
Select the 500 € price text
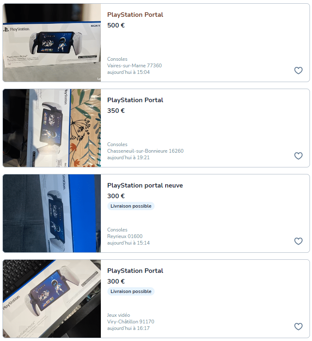click(116, 25)
